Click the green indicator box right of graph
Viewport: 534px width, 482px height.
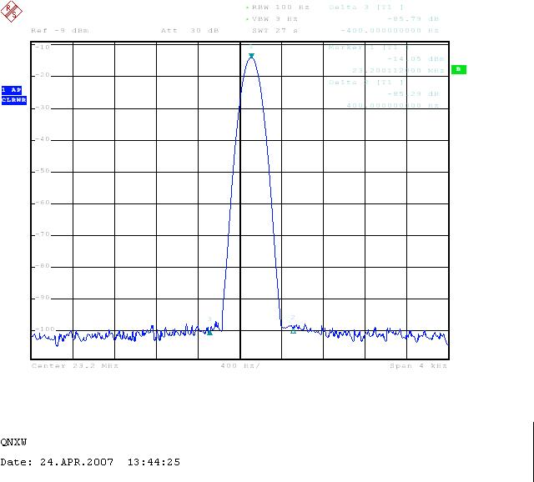pos(458,69)
